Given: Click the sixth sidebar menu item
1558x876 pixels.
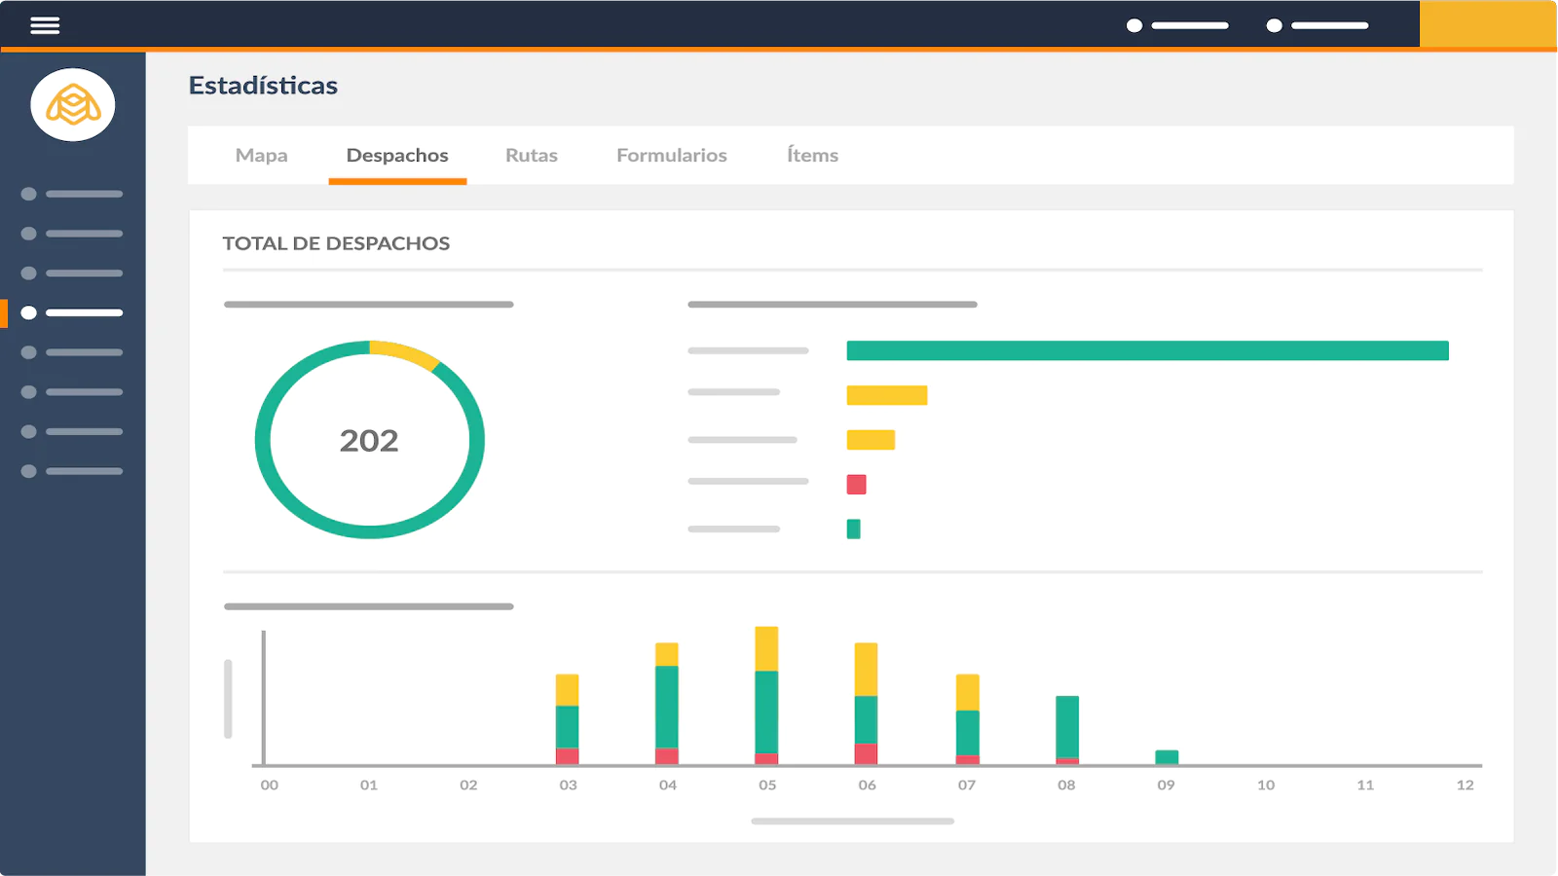Looking at the screenshot, I should click(x=72, y=392).
